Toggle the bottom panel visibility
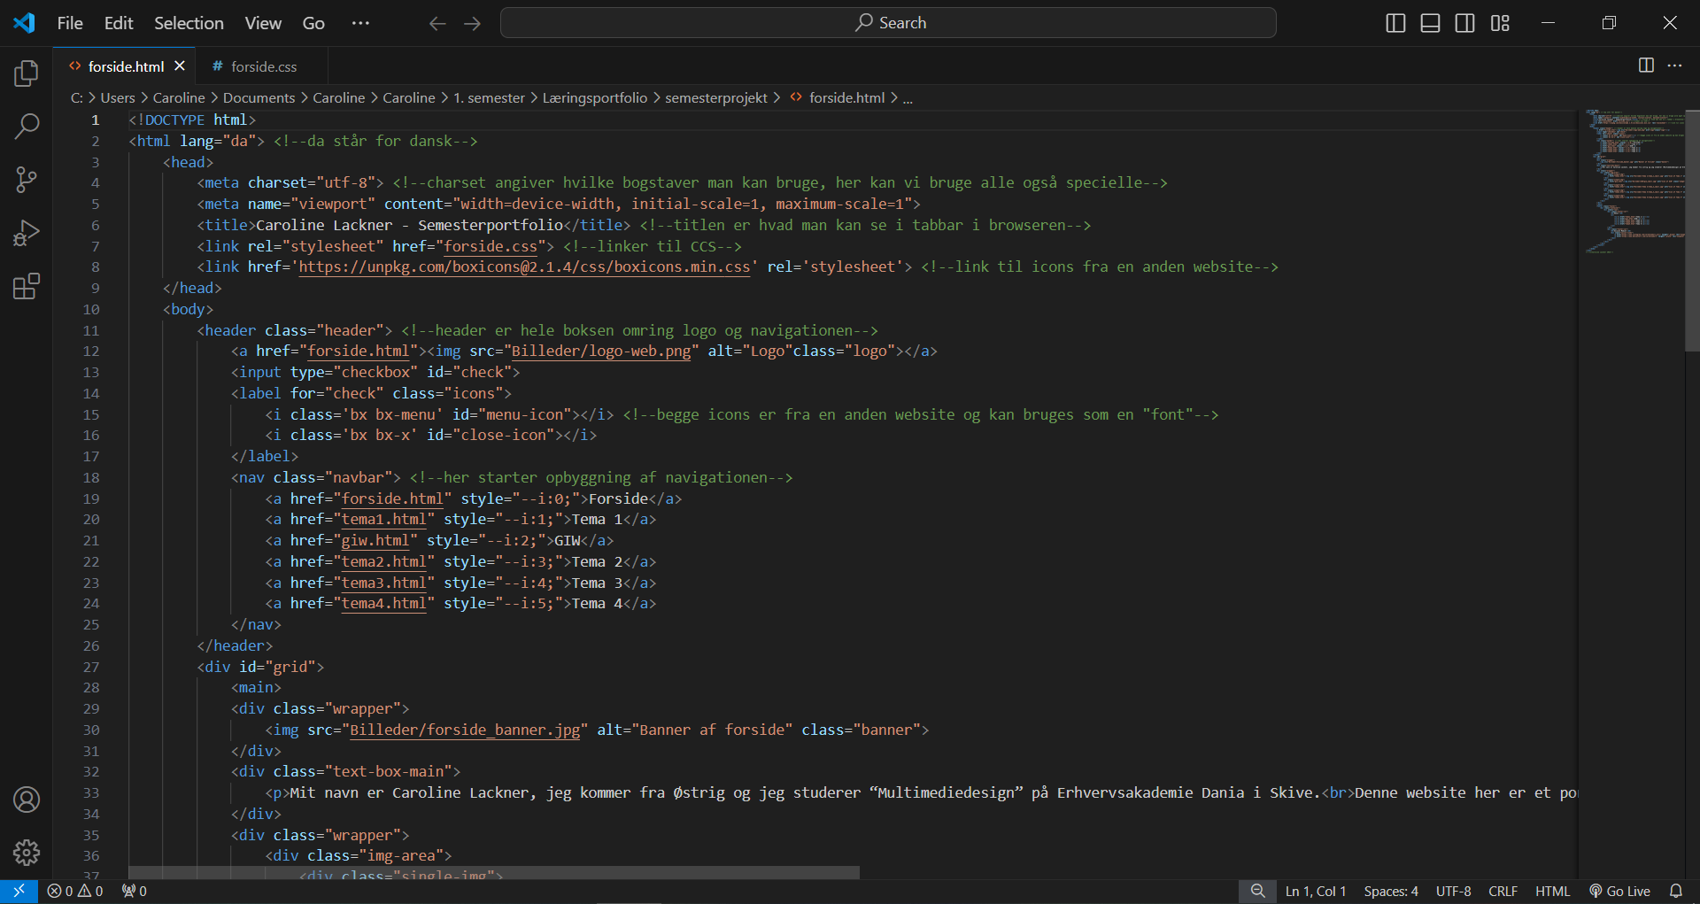Screen dimensions: 1700x904 [1430, 23]
